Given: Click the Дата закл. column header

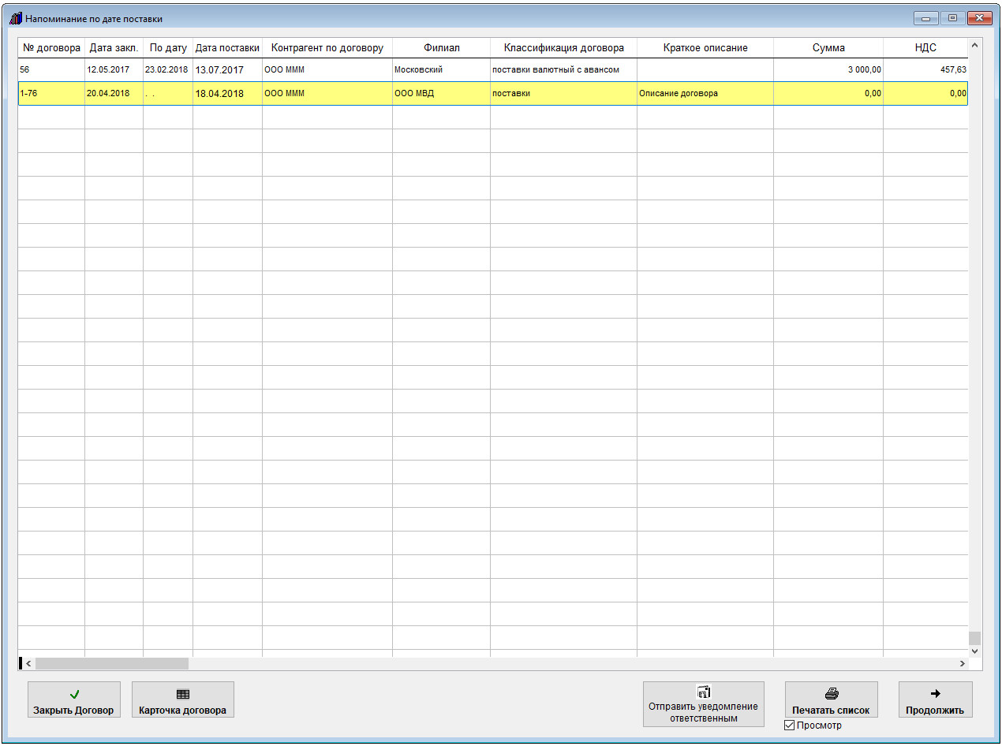Looking at the screenshot, I should point(114,48).
